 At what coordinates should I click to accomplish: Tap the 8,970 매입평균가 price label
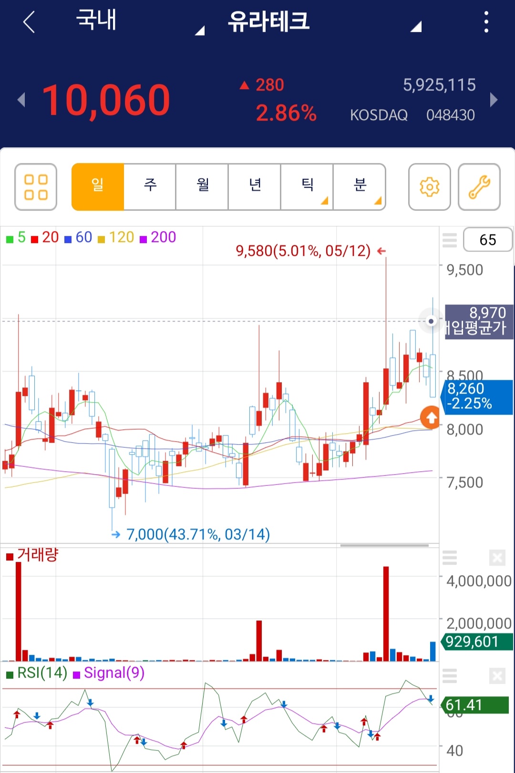(x=479, y=322)
